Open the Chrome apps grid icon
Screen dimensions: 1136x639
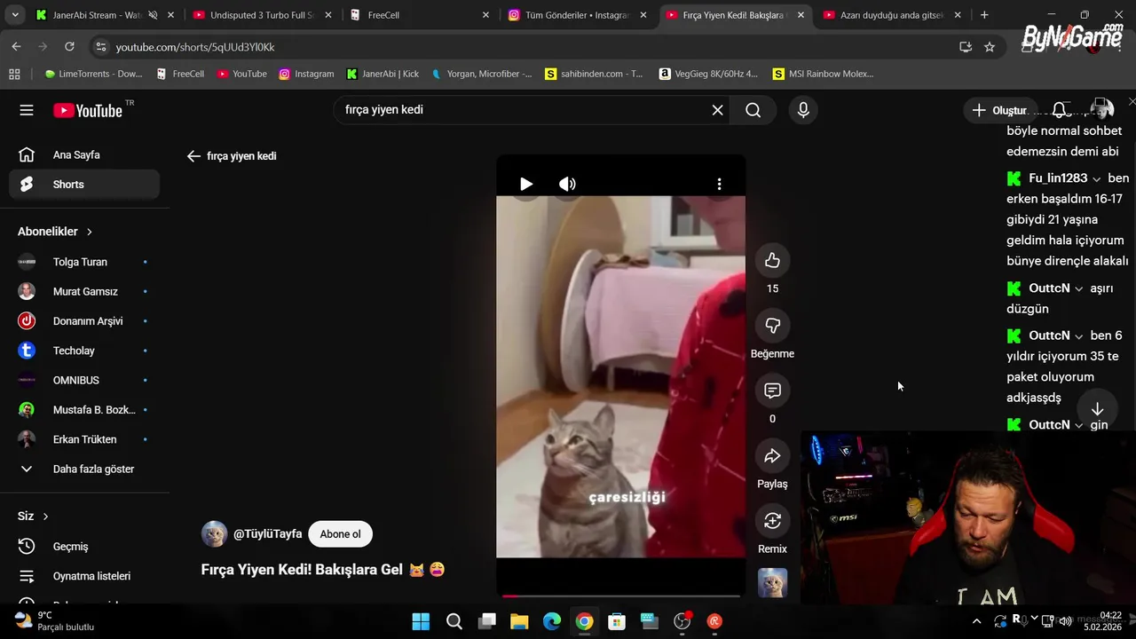pos(14,74)
